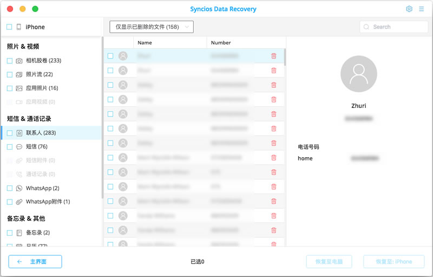Click trash icon in ninth contact row
The height and width of the screenshot is (277, 433).
pos(274,172)
